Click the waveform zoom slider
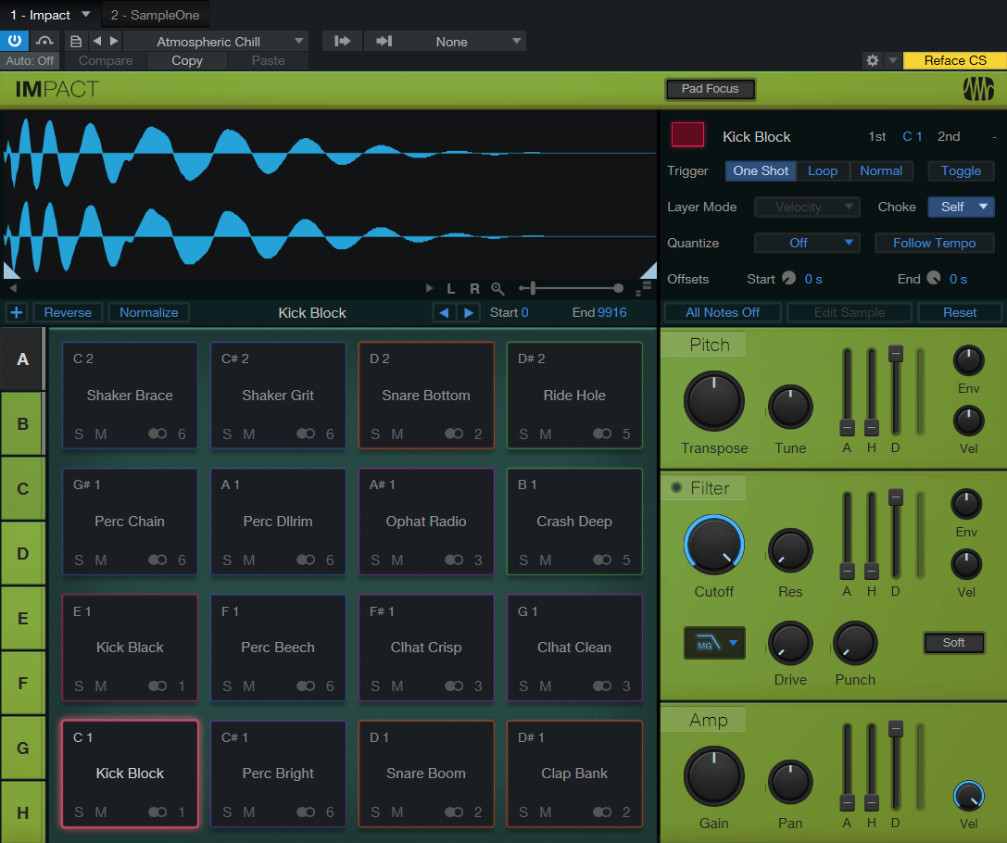 coord(571,288)
